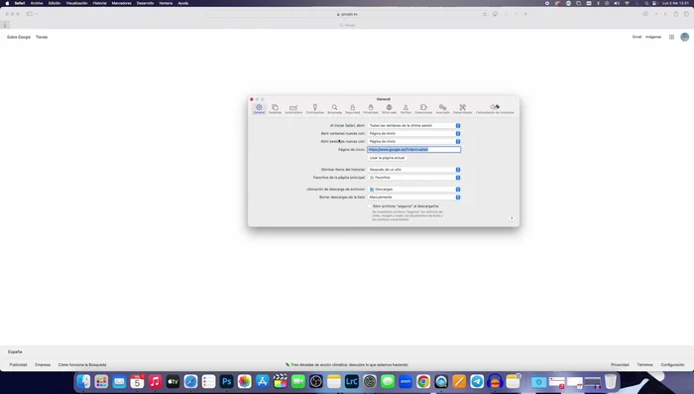The image size is (694, 394).
Task: Open the Desarrollador settings pane
Action: pyautogui.click(x=463, y=109)
